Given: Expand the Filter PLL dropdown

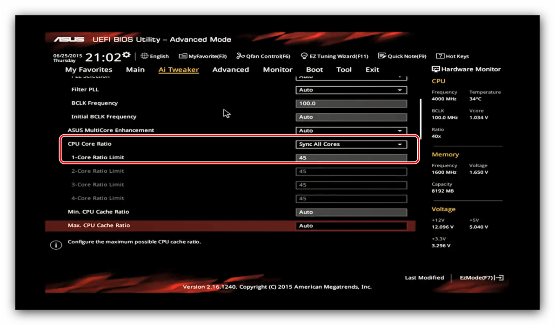Looking at the screenshot, I should tap(351, 90).
